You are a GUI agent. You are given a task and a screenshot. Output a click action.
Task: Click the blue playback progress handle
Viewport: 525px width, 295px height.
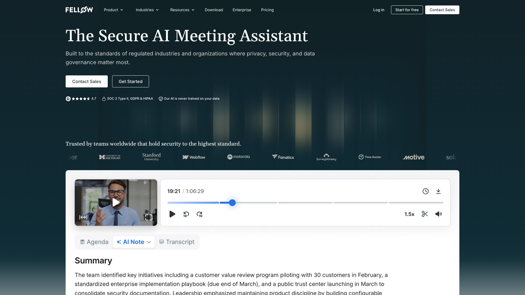pyautogui.click(x=232, y=203)
